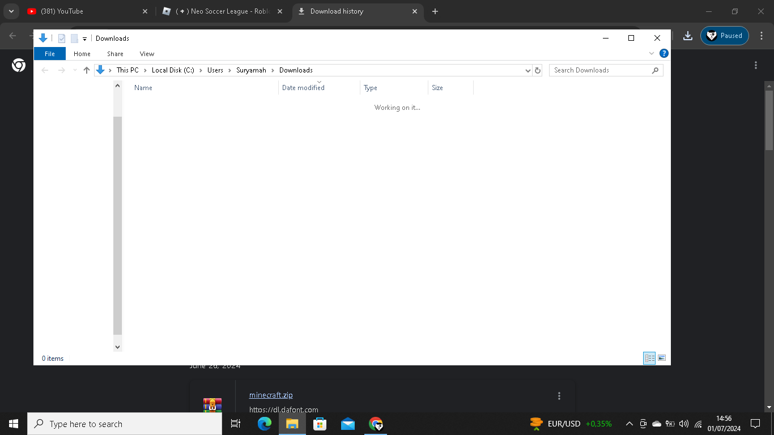Click Users in the address breadcrumb
The image size is (774, 435).
click(215, 70)
